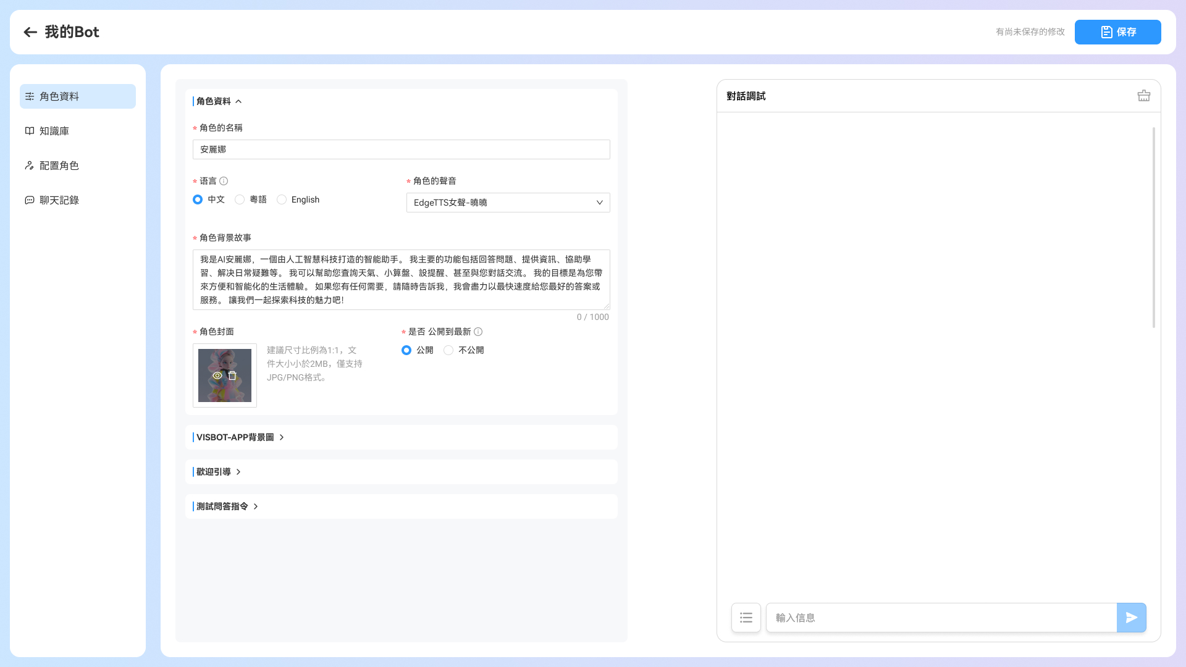Screen dimensions: 1186x667
Task: Delete the cover image with the trash icon
Action: click(232, 375)
